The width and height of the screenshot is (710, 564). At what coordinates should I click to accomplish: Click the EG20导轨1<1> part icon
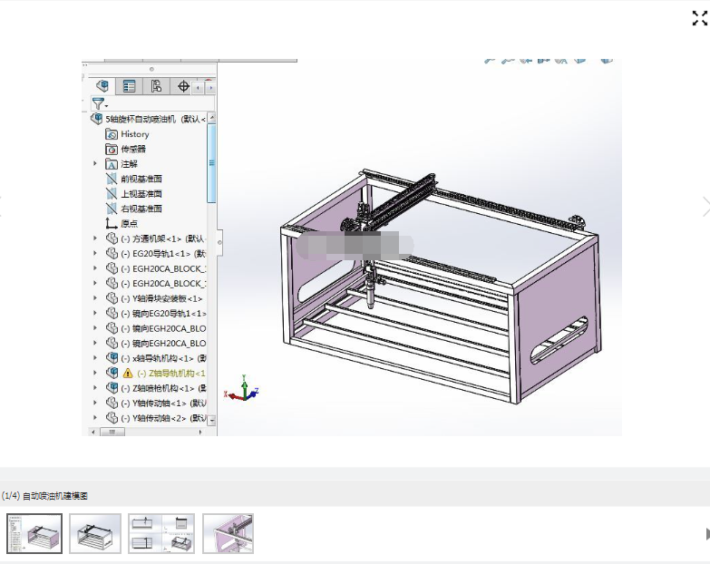coord(112,254)
